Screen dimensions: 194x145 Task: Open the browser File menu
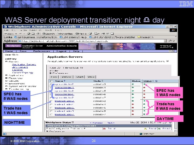(6, 30)
